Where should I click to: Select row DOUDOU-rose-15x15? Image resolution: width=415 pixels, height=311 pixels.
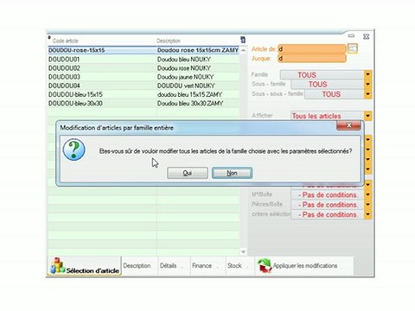[x=144, y=50]
